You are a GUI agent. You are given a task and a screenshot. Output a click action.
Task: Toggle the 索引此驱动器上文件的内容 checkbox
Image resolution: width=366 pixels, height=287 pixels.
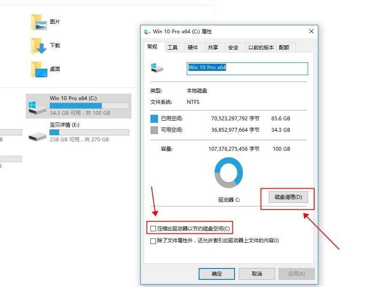(x=153, y=241)
